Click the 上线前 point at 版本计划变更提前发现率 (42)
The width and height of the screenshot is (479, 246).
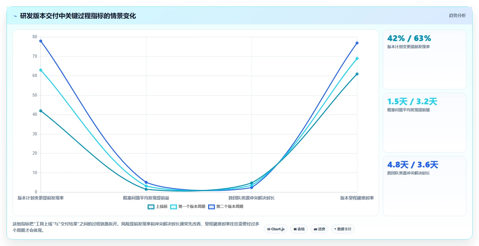(41, 111)
